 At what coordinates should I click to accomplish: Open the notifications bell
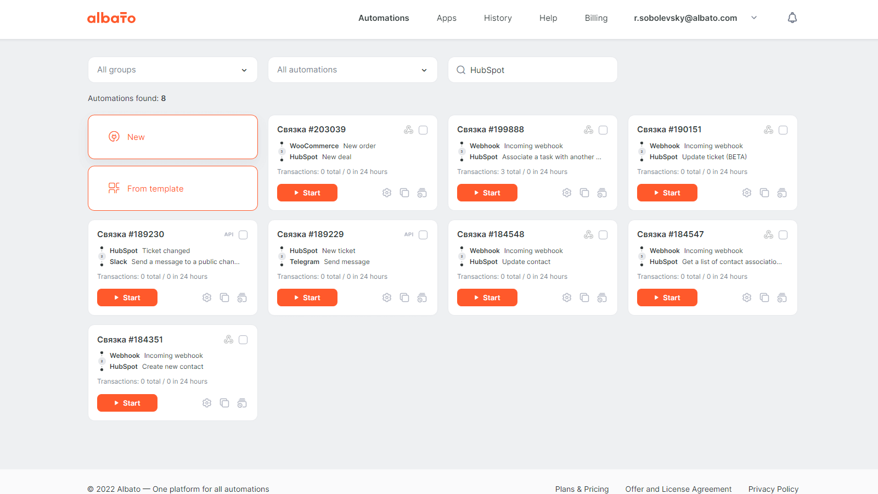coord(792,17)
